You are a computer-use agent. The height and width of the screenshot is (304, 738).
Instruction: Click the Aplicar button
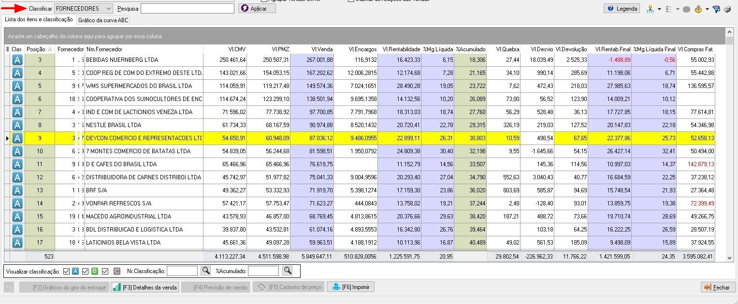[257, 8]
